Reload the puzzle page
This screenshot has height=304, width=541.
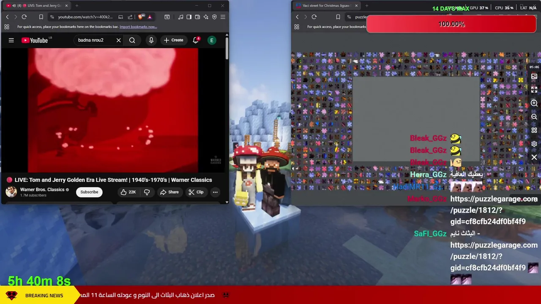coord(314,17)
